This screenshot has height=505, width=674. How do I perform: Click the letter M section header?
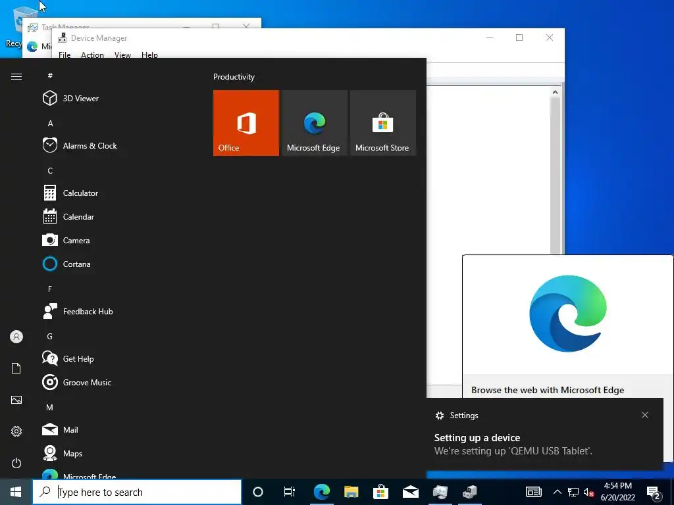click(50, 408)
